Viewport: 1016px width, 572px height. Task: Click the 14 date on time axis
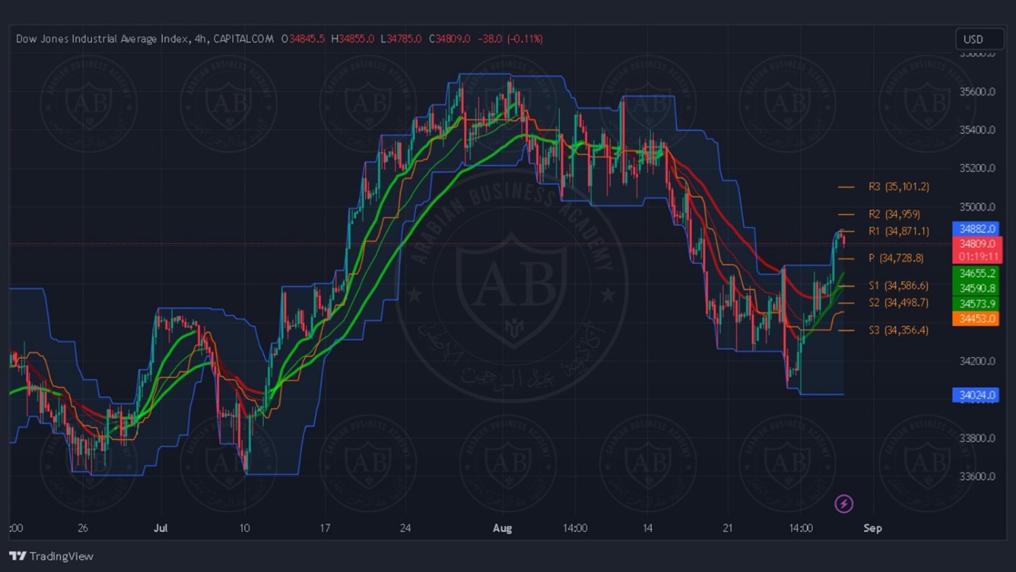[x=648, y=528]
